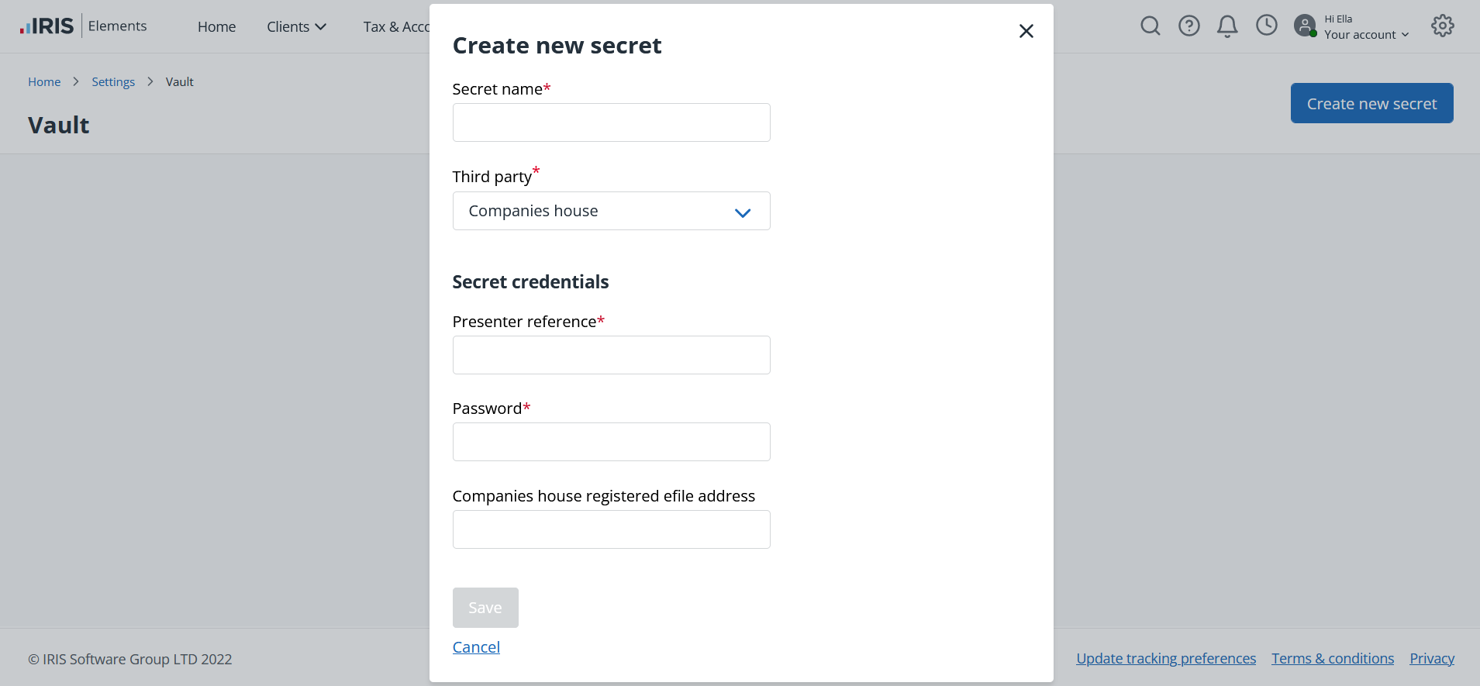1480x686 pixels.
Task: Open the notifications bell
Action: 1227,26
